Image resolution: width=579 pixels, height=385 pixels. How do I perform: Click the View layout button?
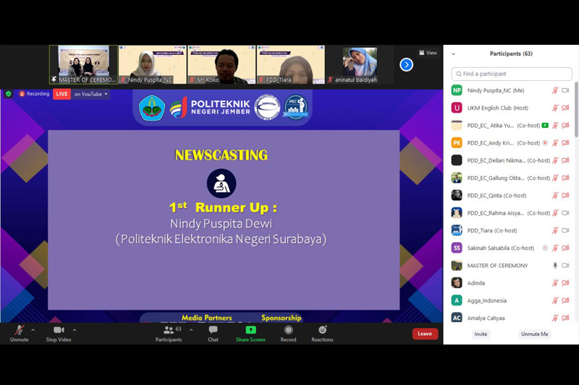pos(428,53)
